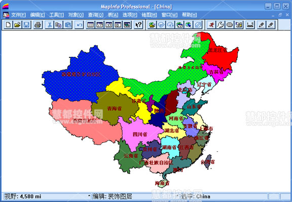Click the 黑龙江省 label on the map
Viewport: 292px width, 202px height.
point(217,50)
